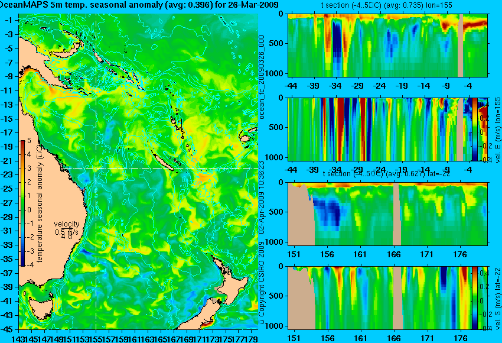The image size is (502, 343).
Task: Click the '500' depth label of the eastward velocity section
Action: (278, 127)
